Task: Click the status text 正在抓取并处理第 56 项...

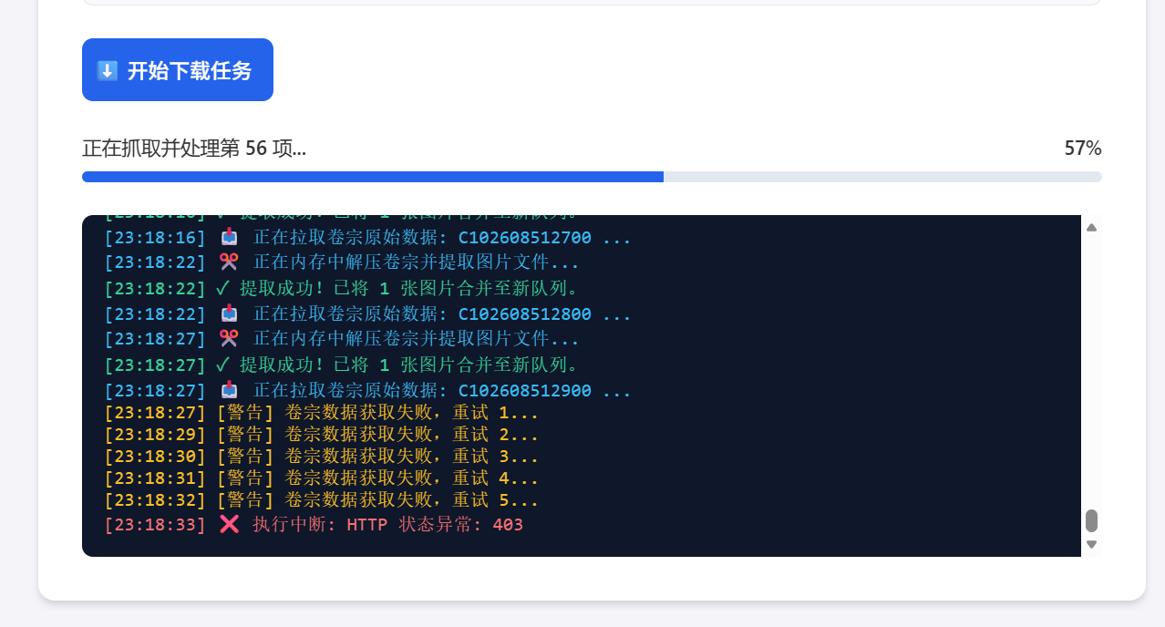Action: pyautogui.click(x=194, y=149)
